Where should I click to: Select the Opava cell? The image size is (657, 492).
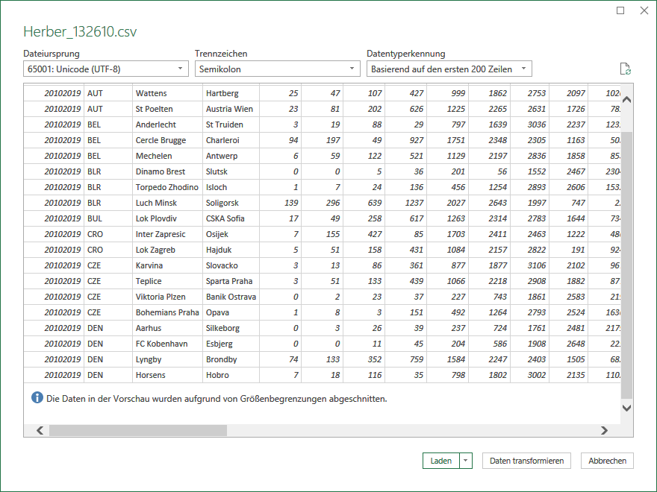[x=231, y=312]
